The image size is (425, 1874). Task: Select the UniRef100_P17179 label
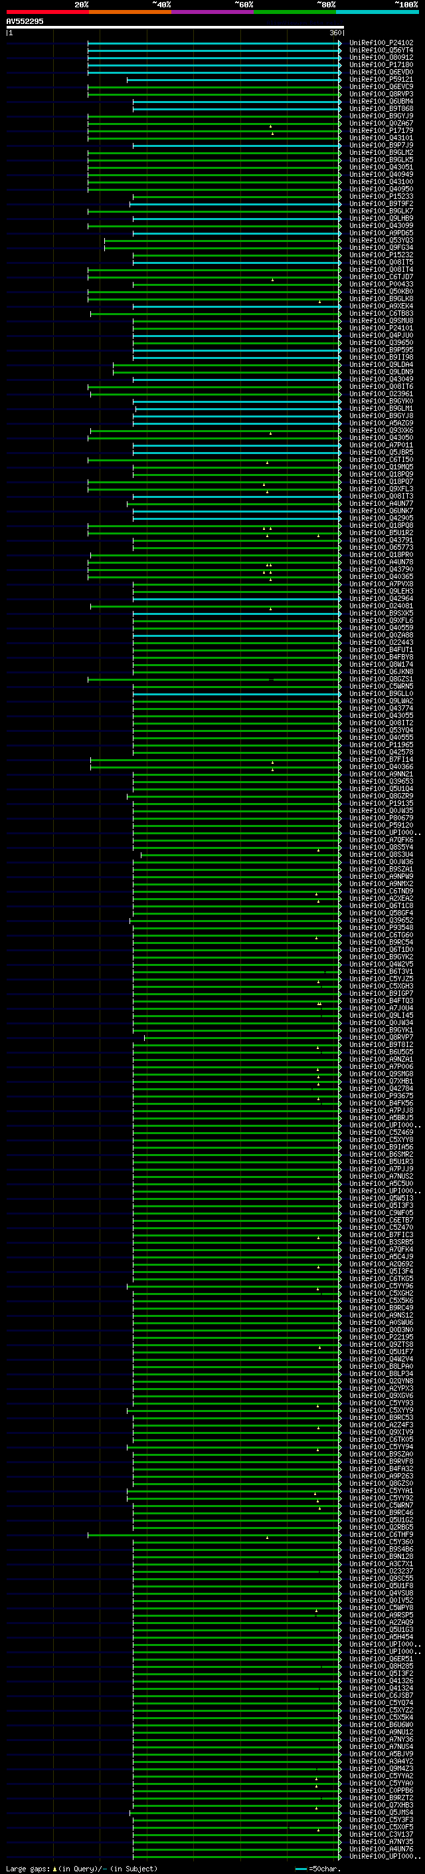click(381, 130)
